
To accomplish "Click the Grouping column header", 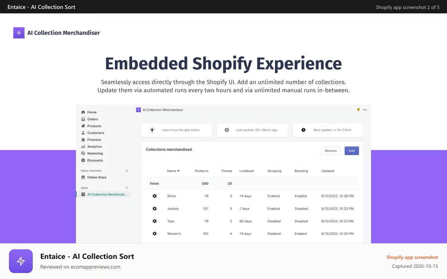I will click(x=275, y=171).
